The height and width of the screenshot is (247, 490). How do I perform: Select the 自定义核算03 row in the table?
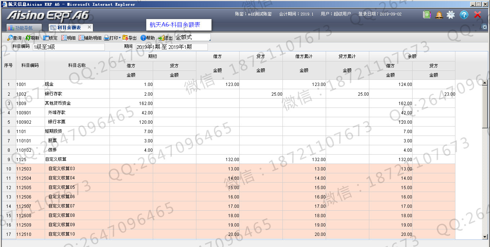click(62, 169)
